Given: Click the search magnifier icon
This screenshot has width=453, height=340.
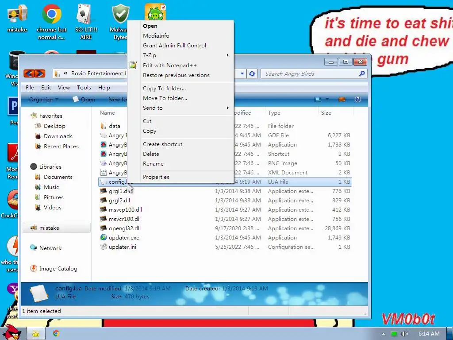Looking at the screenshot, I should (362, 74).
